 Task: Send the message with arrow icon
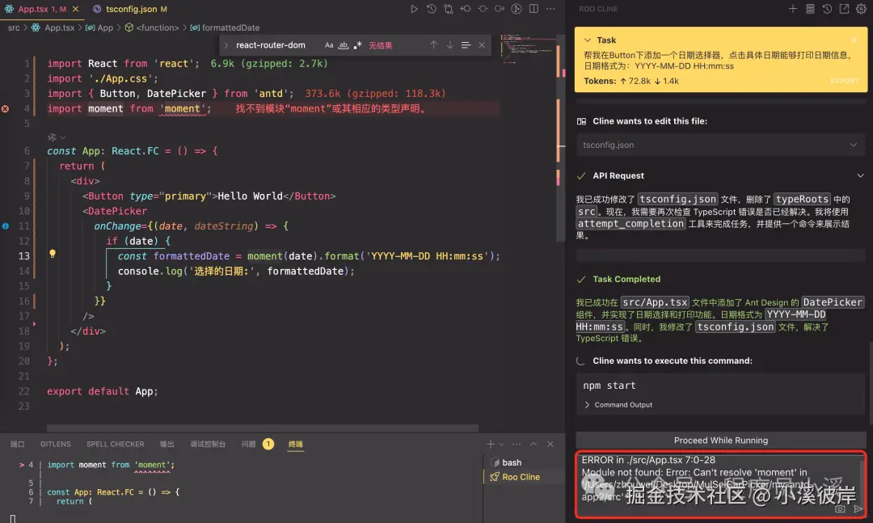[x=858, y=508]
